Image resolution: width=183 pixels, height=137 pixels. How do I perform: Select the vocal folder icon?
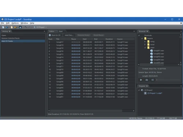click(148, 45)
